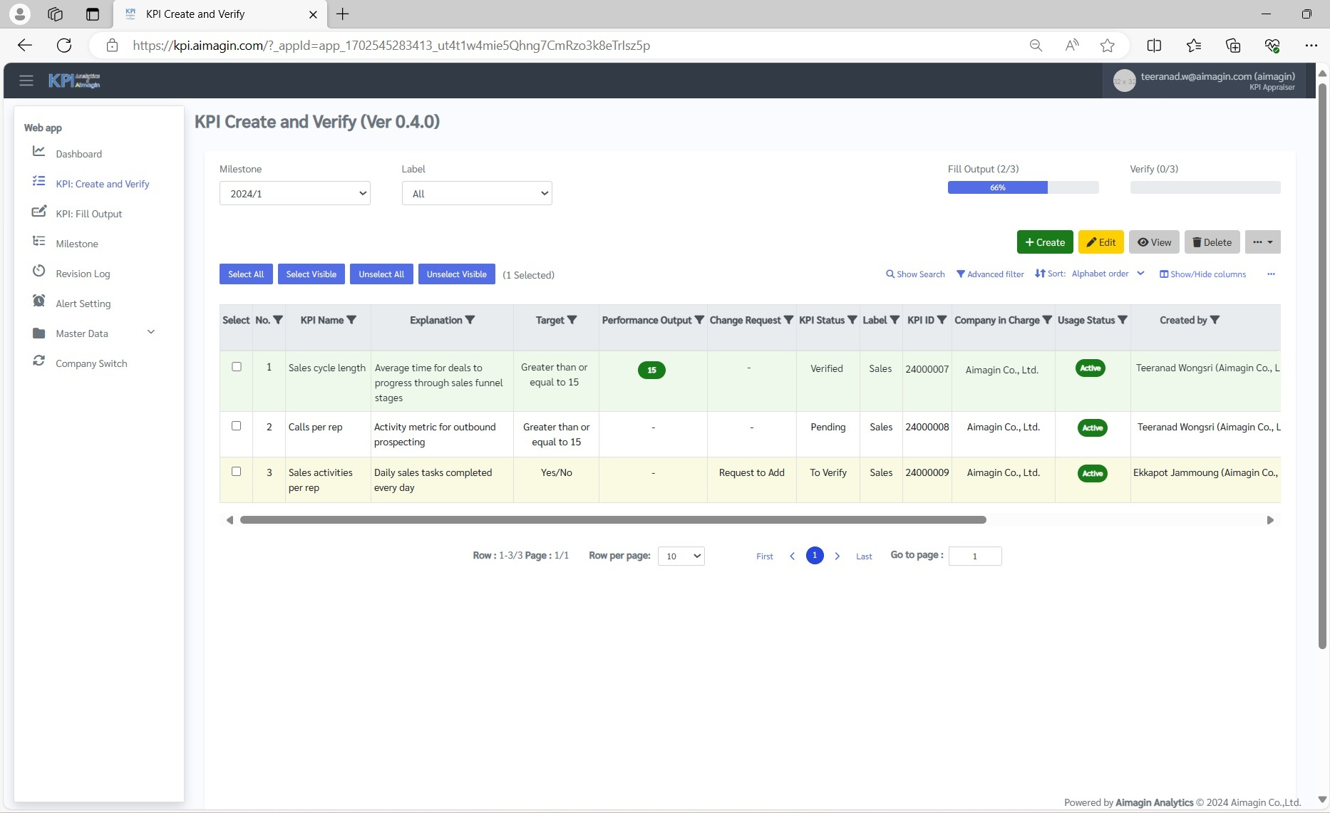The width and height of the screenshot is (1330, 813).
Task: Click the Show/Hide columns link
Action: coord(1202,274)
